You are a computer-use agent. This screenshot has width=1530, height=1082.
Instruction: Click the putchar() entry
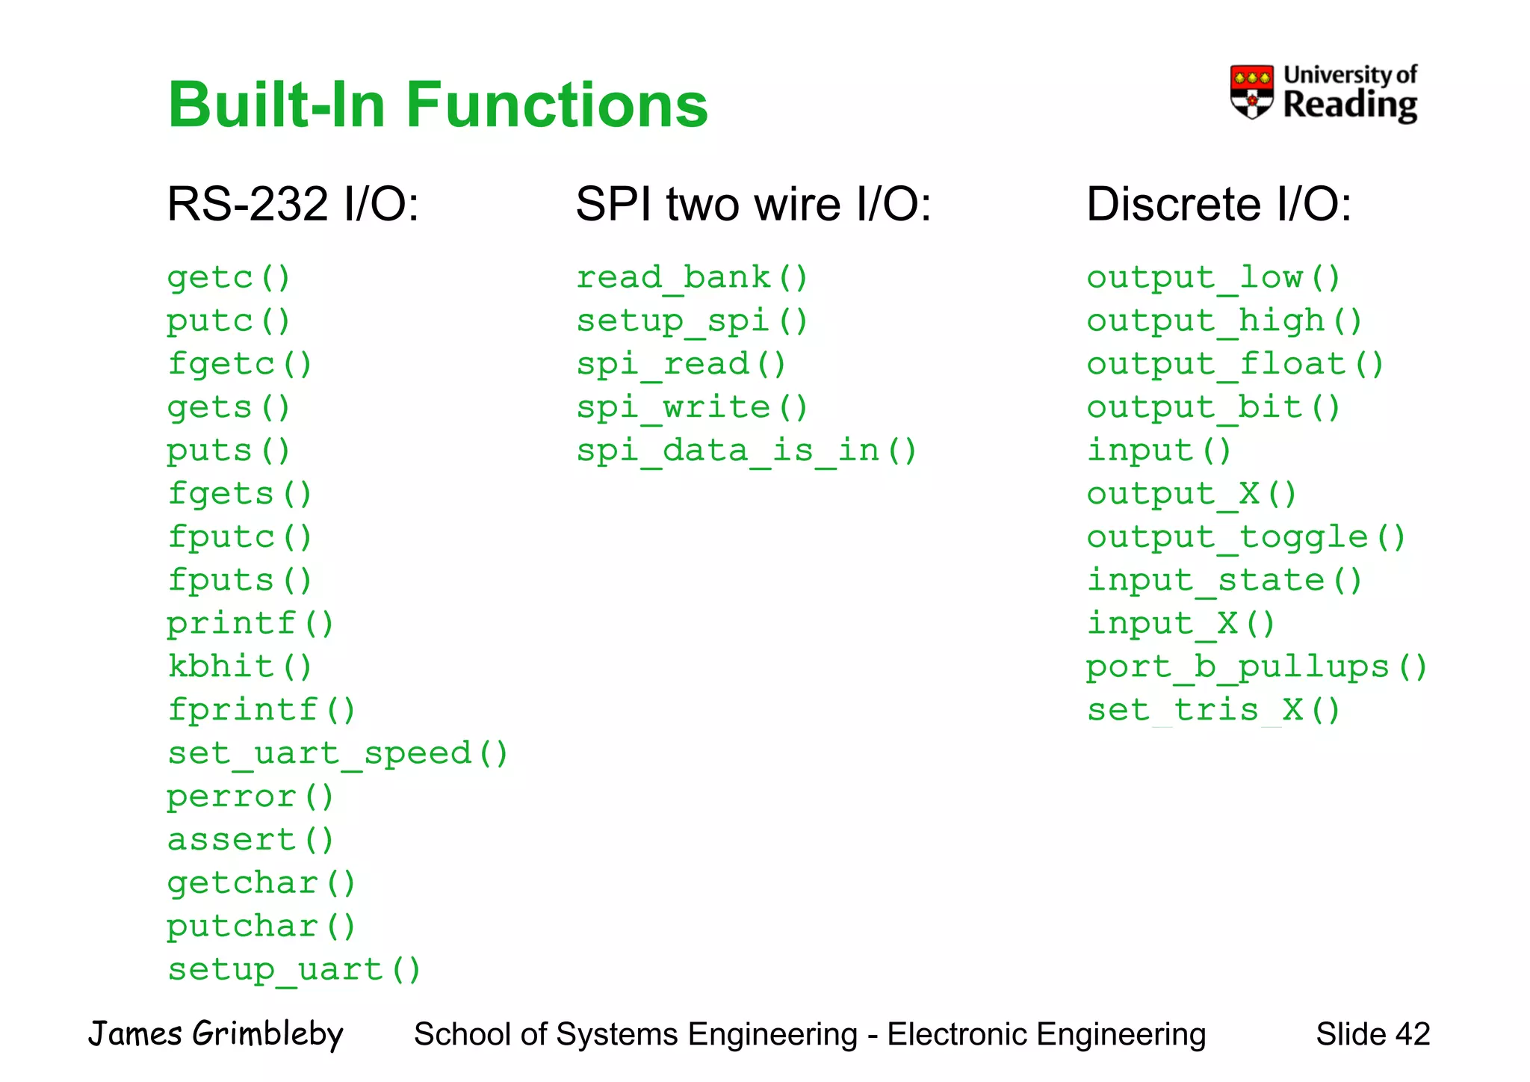(x=261, y=927)
